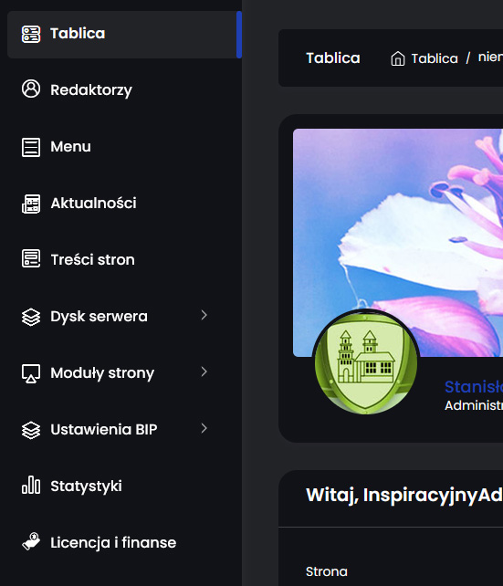Viewport: 503px width, 586px height.
Task: Click the Aktualności newspaper icon
Action: click(31, 204)
